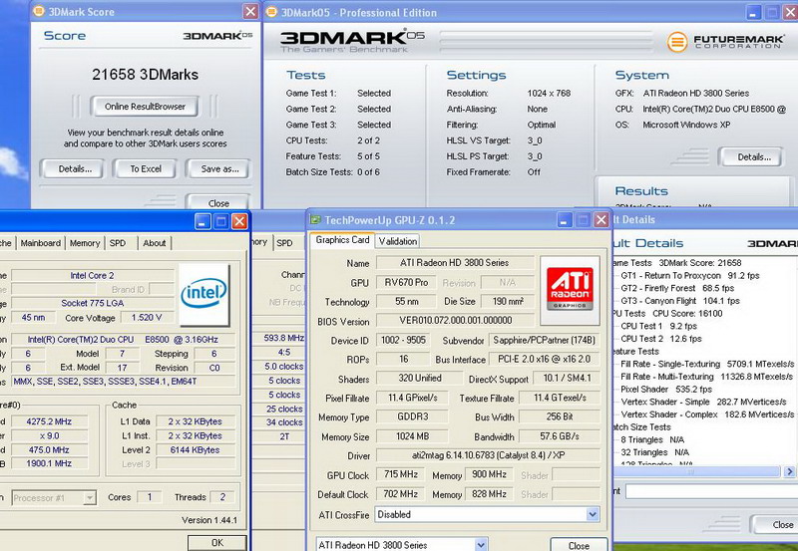Viewport: 798px width, 551px height.
Task: Minimize the GPU-Z window
Action: click(564, 220)
